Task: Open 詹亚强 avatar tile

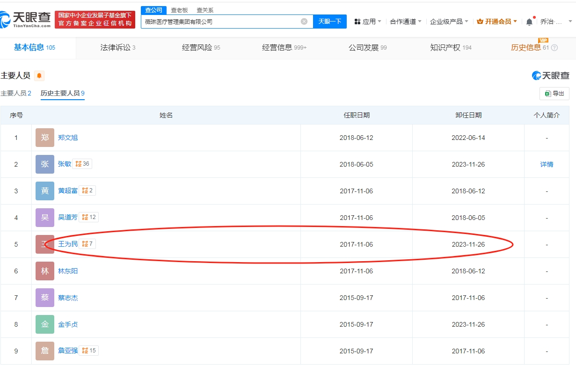Action: tap(45, 351)
